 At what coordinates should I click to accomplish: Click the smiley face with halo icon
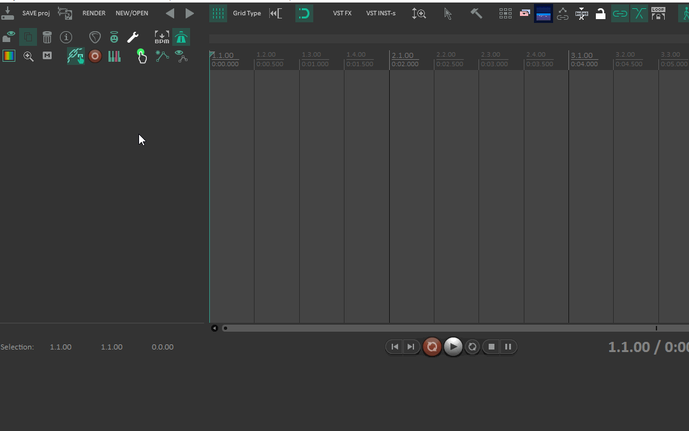114,38
